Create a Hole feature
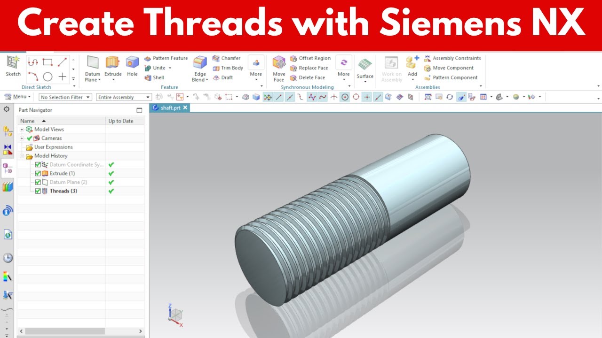This screenshot has height=338, width=602. point(133,67)
